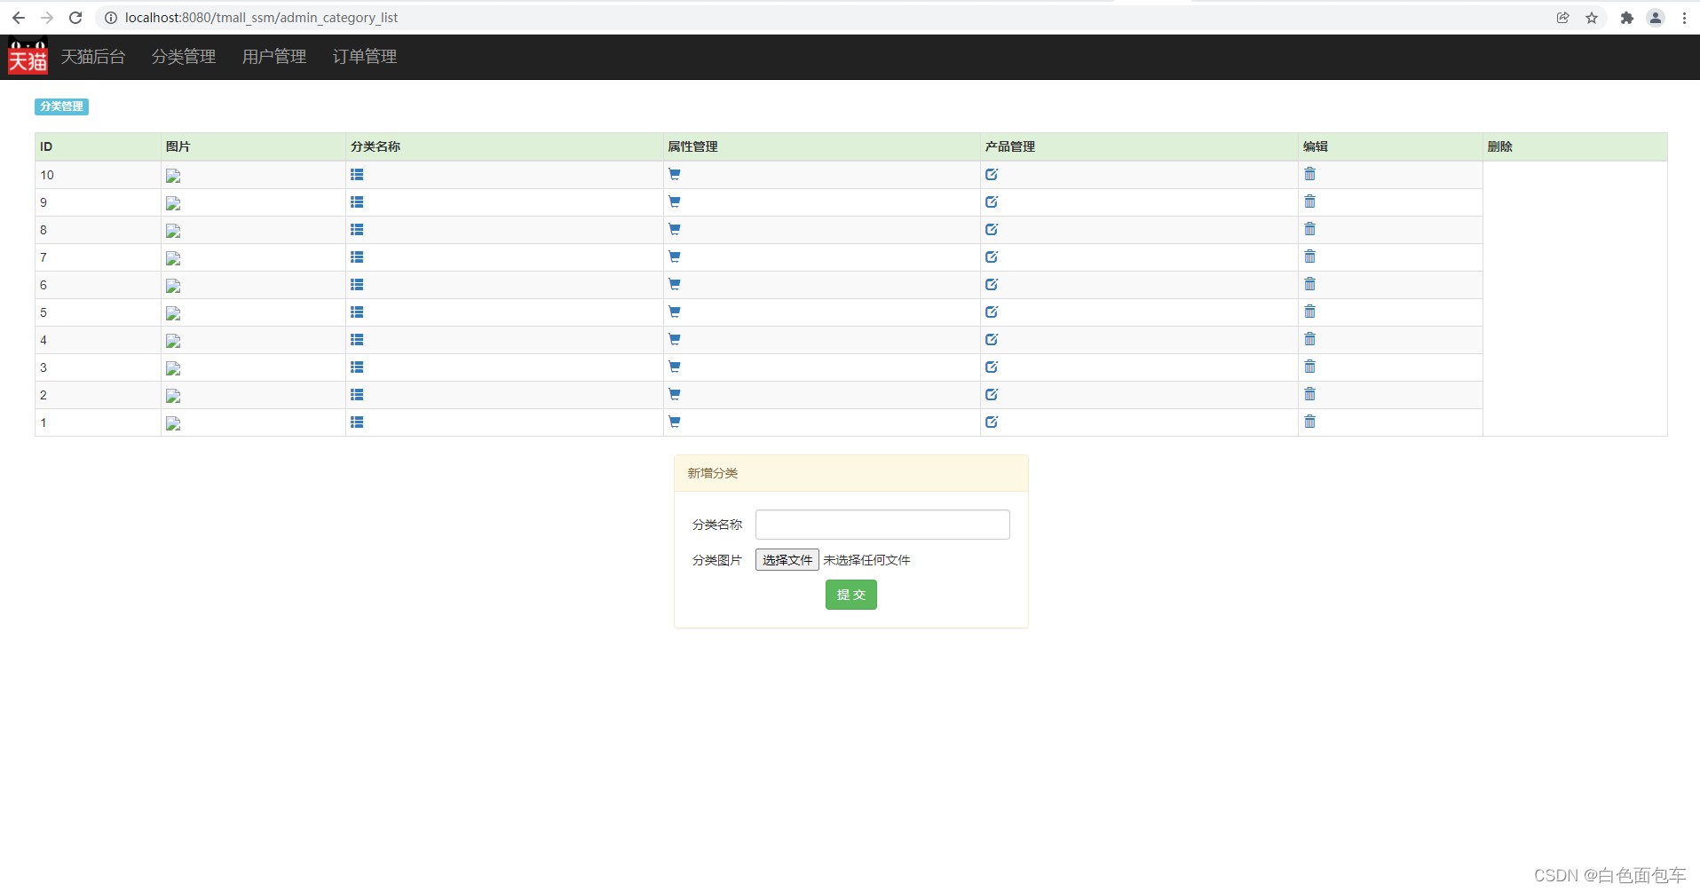Click the list icon in row ID 8
The height and width of the screenshot is (892, 1700).
(x=357, y=230)
